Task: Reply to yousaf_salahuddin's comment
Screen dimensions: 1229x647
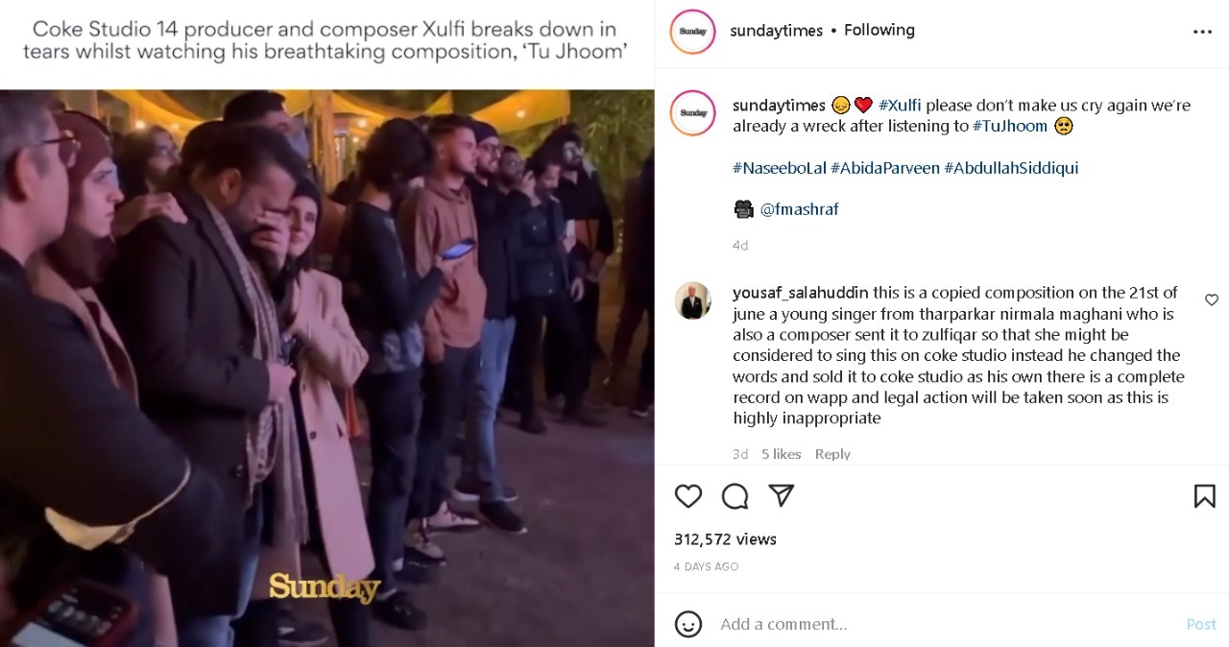Action: pyautogui.click(x=832, y=454)
